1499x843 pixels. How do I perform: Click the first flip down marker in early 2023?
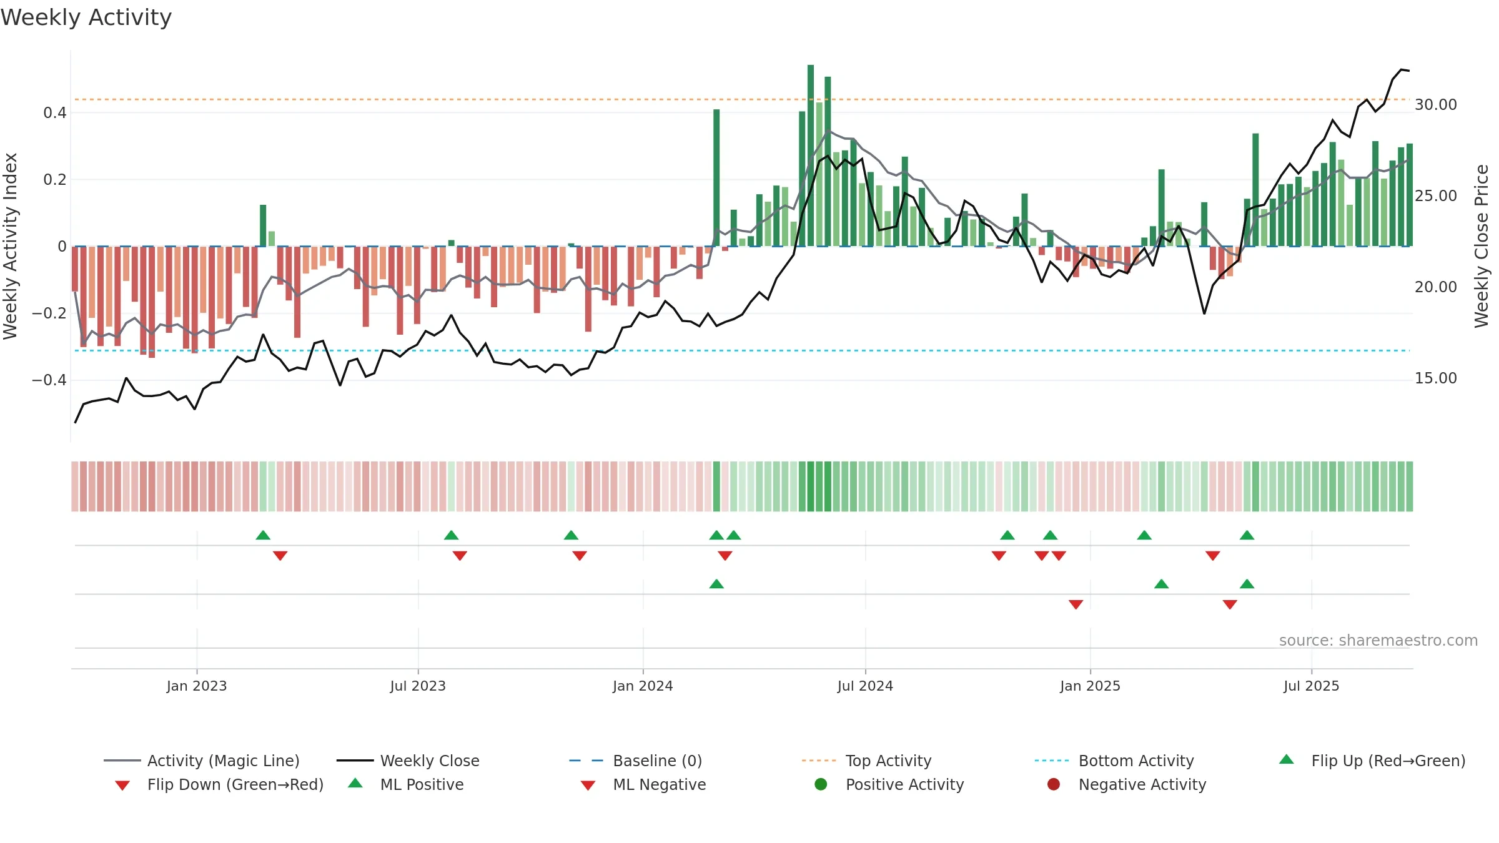coord(280,556)
